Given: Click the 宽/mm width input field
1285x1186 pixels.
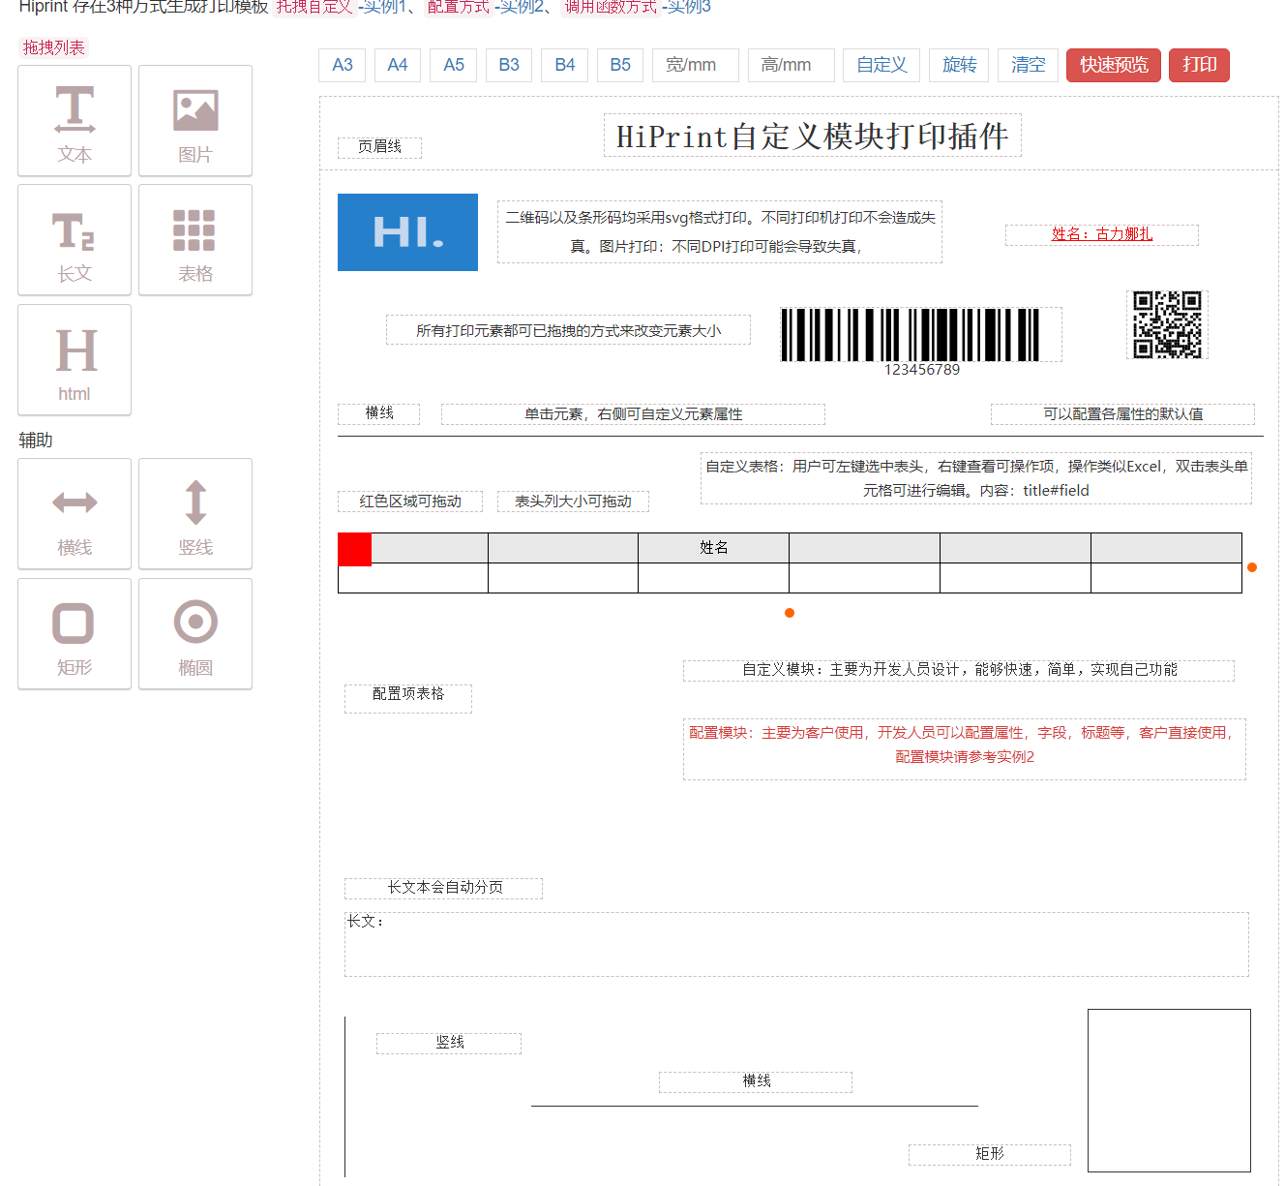Looking at the screenshot, I should click(696, 65).
